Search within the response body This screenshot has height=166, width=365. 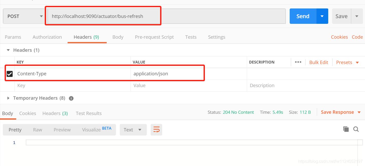coord(356,129)
